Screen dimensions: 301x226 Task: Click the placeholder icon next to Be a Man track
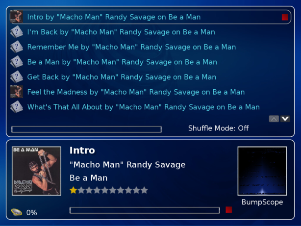click(x=17, y=62)
